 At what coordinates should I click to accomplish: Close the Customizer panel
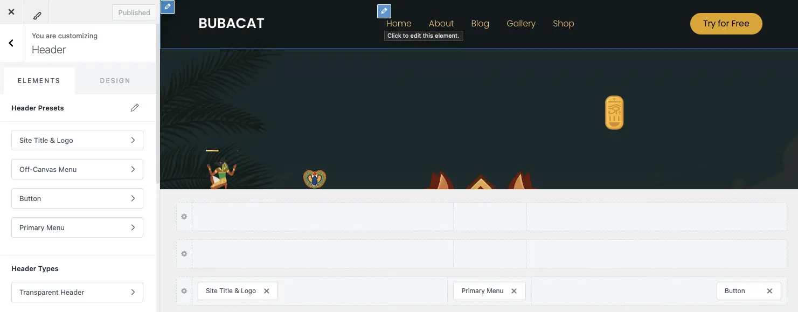[x=11, y=11]
